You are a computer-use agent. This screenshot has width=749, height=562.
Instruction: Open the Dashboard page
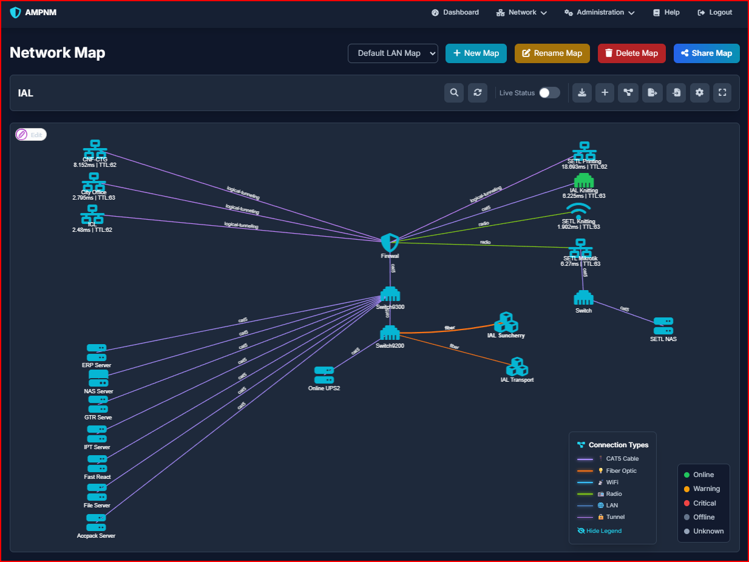pos(455,12)
